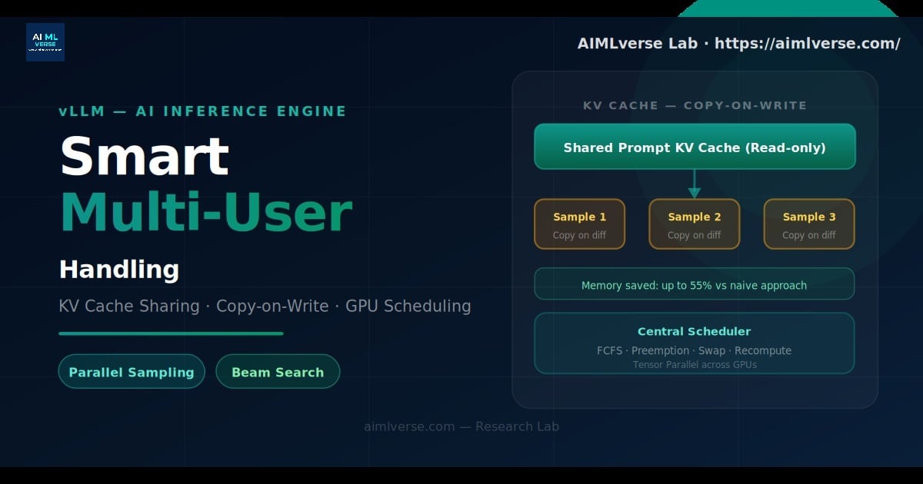This screenshot has width=923, height=484.
Task: Switch to the Handling section
Action: (x=118, y=270)
